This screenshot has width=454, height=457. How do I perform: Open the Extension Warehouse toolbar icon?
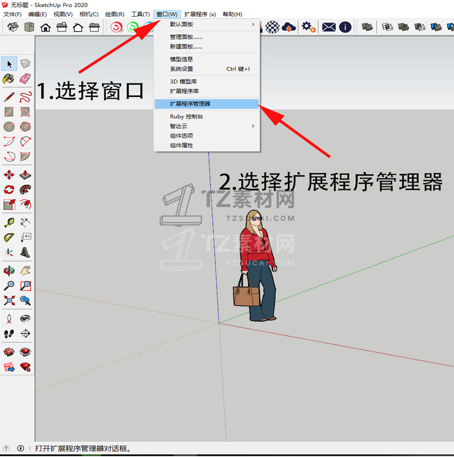(x=25, y=352)
